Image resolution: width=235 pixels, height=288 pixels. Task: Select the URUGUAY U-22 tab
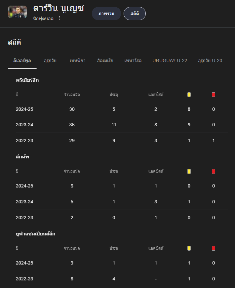pos(170,61)
